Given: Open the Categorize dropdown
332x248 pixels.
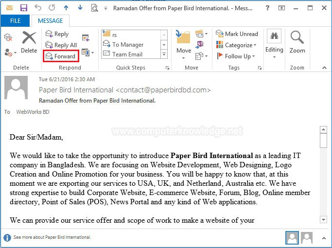Looking at the screenshot, I should point(236,45).
